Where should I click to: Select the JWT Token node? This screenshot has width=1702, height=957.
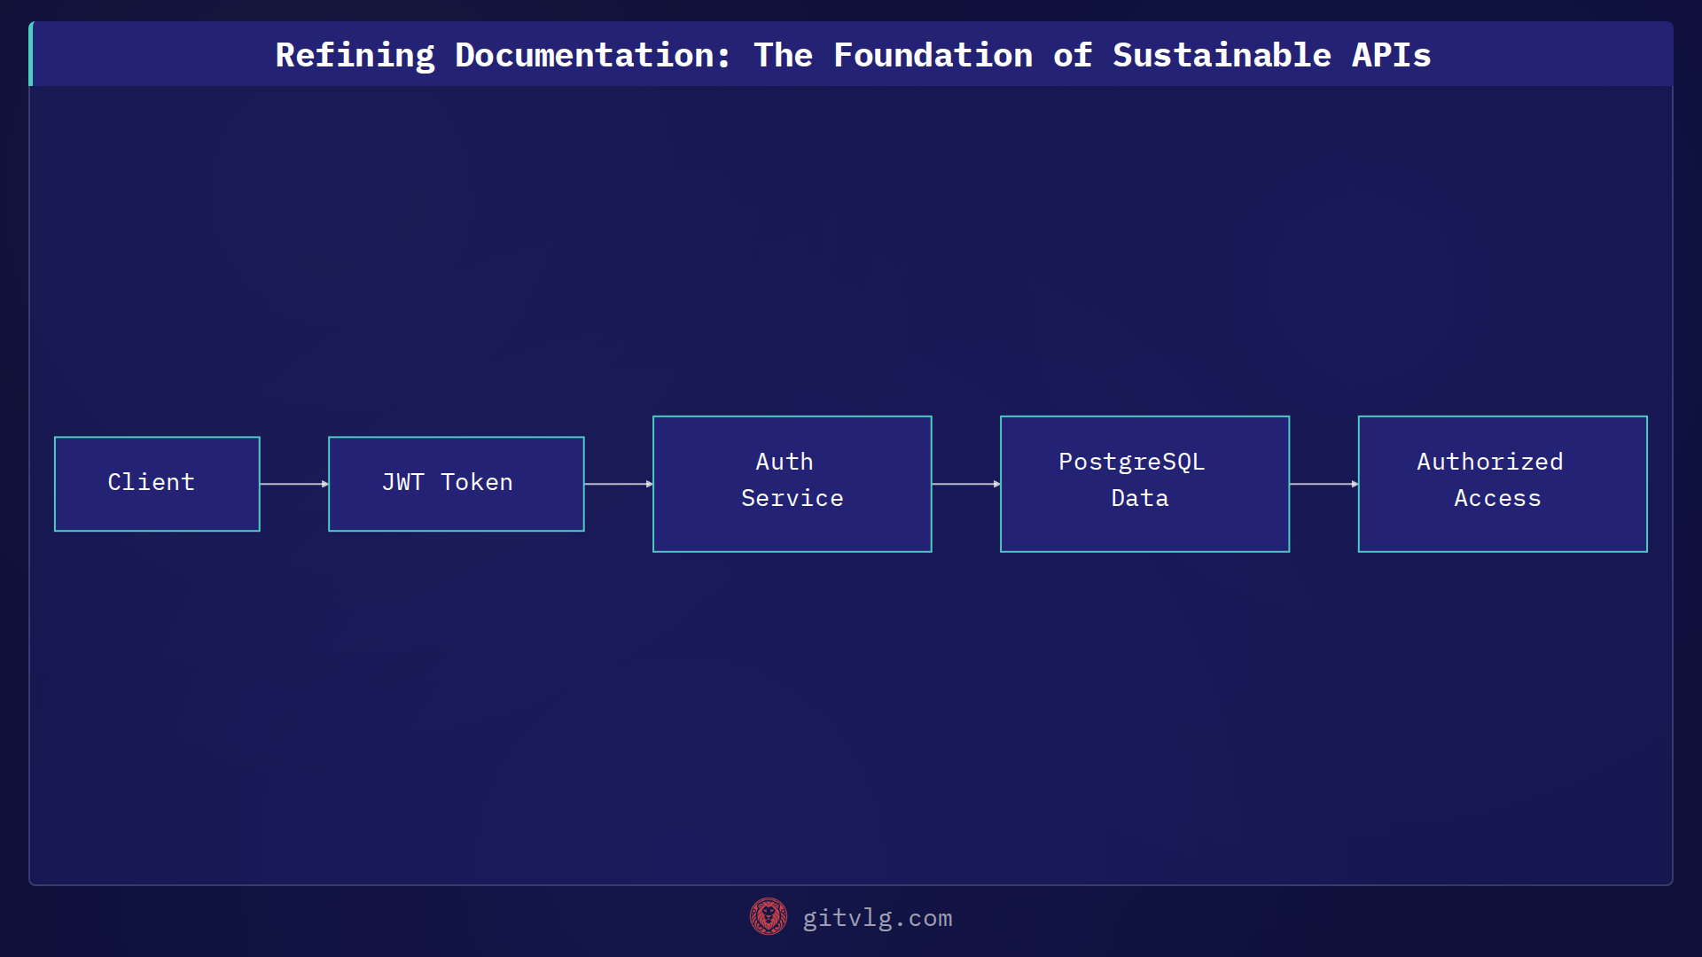click(456, 484)
